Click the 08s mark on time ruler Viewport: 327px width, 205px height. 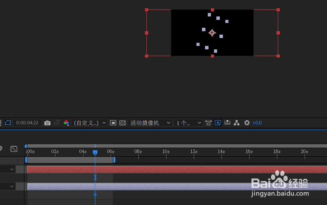pyautogui.click(x=138, y=152)
